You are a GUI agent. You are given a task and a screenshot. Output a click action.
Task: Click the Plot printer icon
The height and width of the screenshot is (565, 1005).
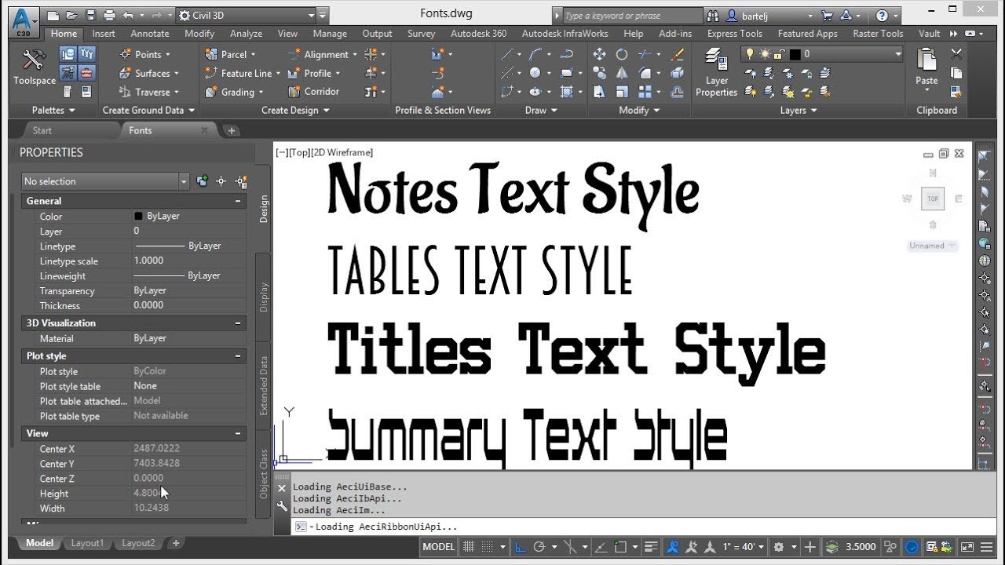pos(109,15)
